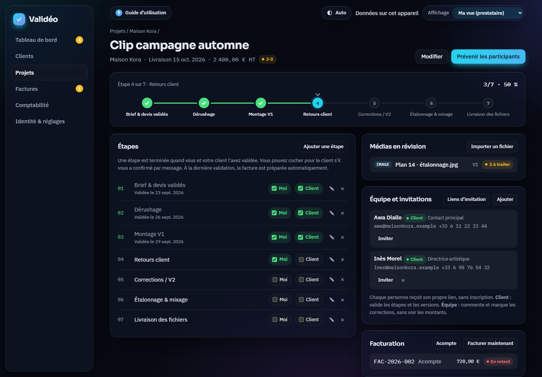542x377 pixels.
Task: Click Importer un fichier
Action: 492,147
